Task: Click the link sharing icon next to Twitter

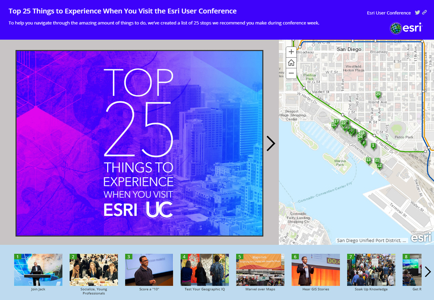Action: point(424,12)
